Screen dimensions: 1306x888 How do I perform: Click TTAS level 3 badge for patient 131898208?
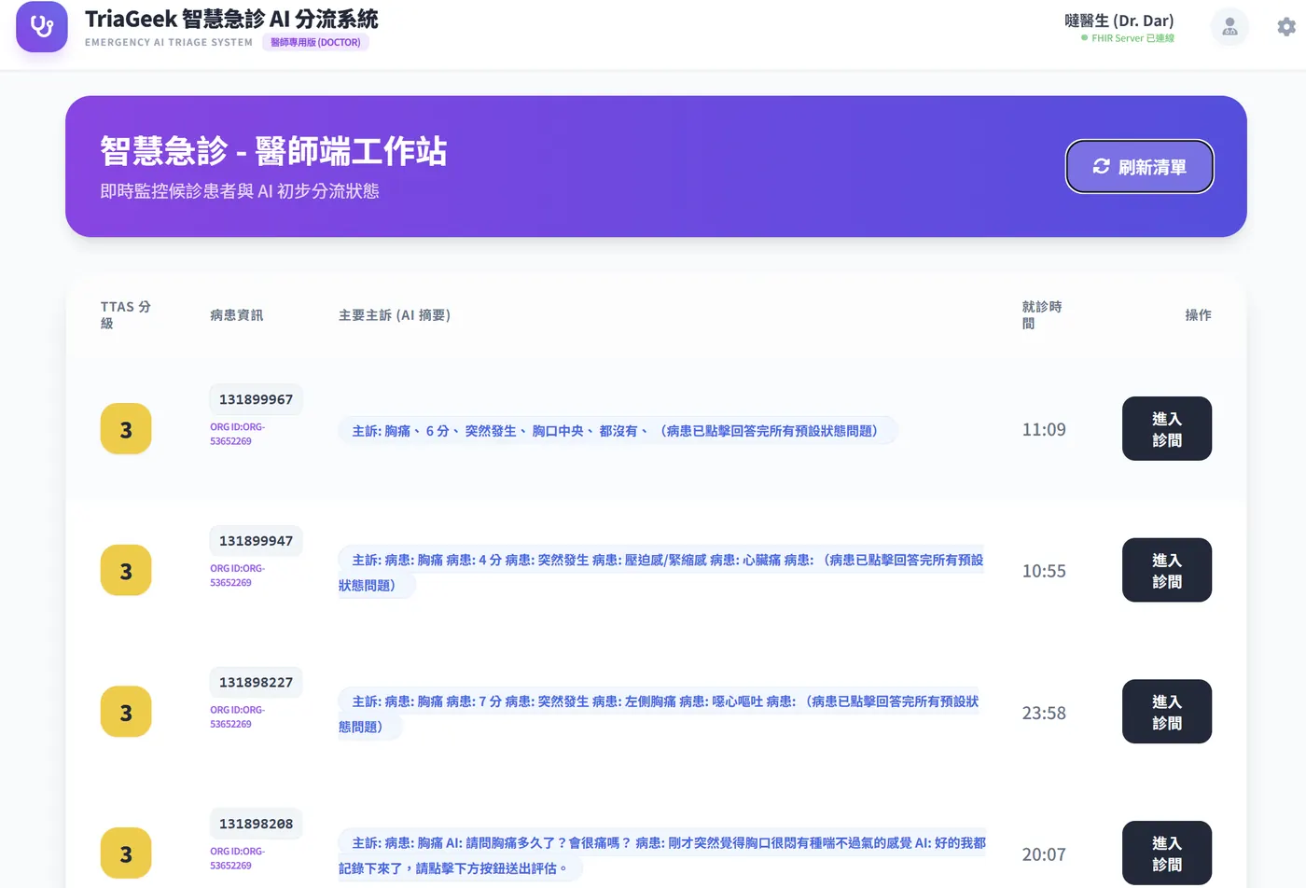(x=126, y=853)
